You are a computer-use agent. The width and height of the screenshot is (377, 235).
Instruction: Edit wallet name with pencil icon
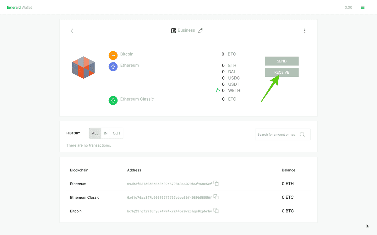click(x=201, y=31)
